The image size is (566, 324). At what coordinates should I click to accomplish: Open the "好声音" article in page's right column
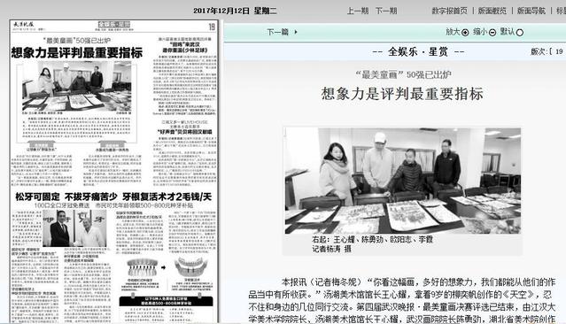184,132
